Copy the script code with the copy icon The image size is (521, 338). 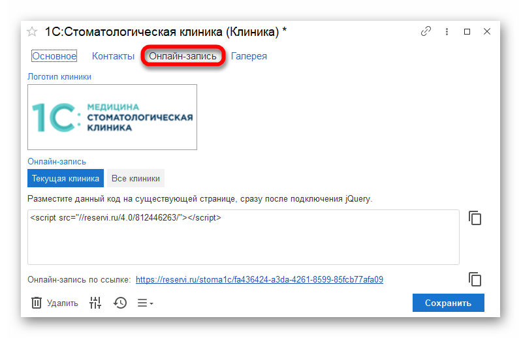(475, 218)
